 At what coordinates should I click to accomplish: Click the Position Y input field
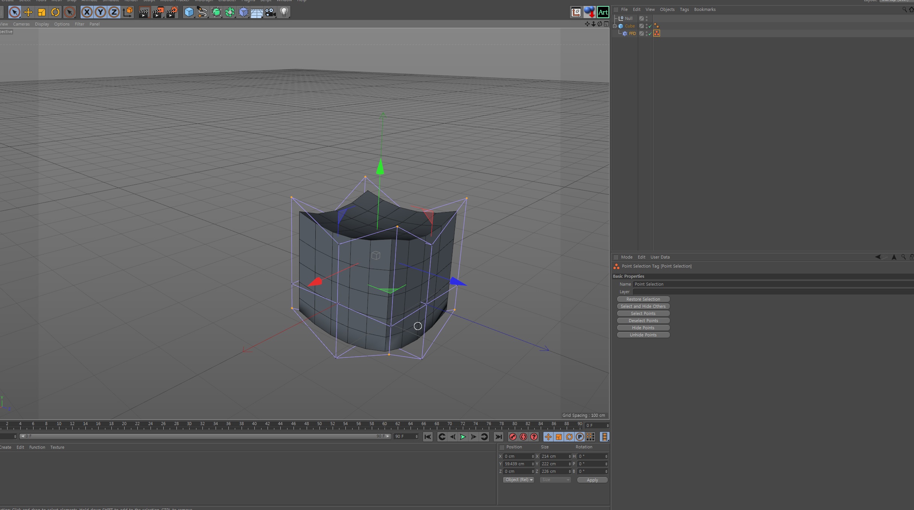point(518,464)
